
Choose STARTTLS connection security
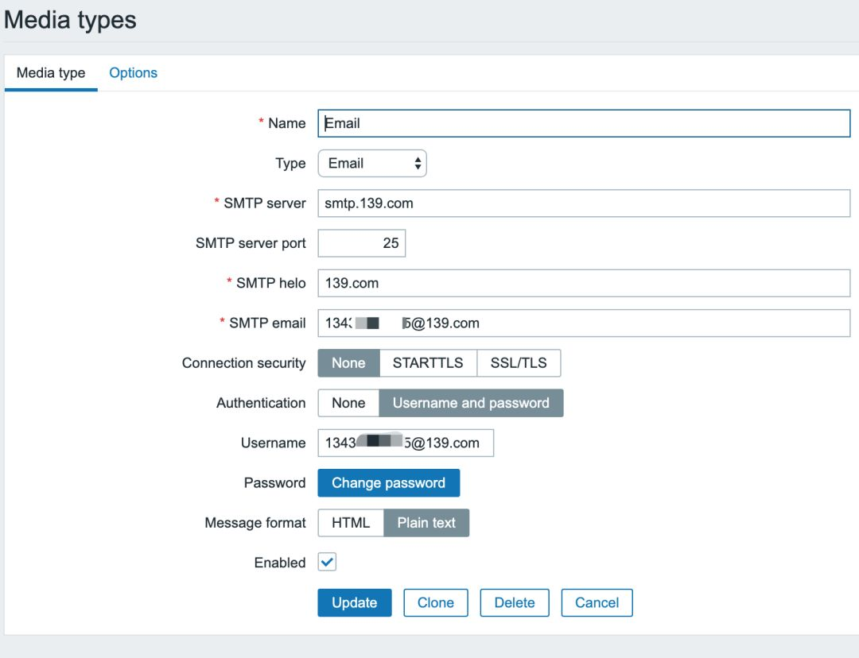tap(428, 363)
